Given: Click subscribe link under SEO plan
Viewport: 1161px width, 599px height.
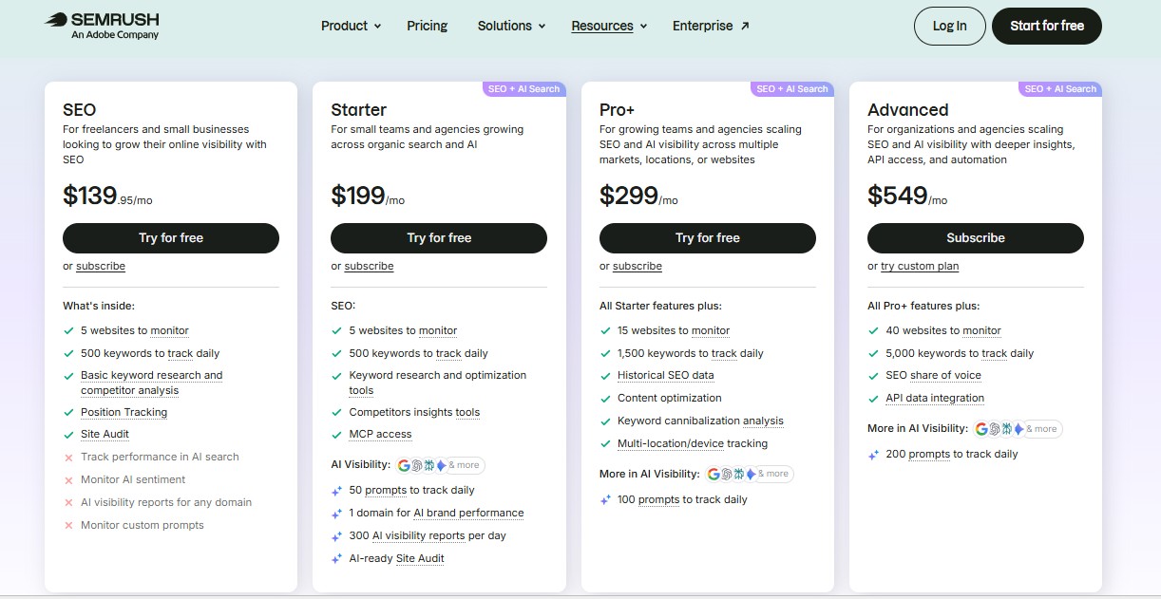Looking at the screenshot, I should pos(101,266).
